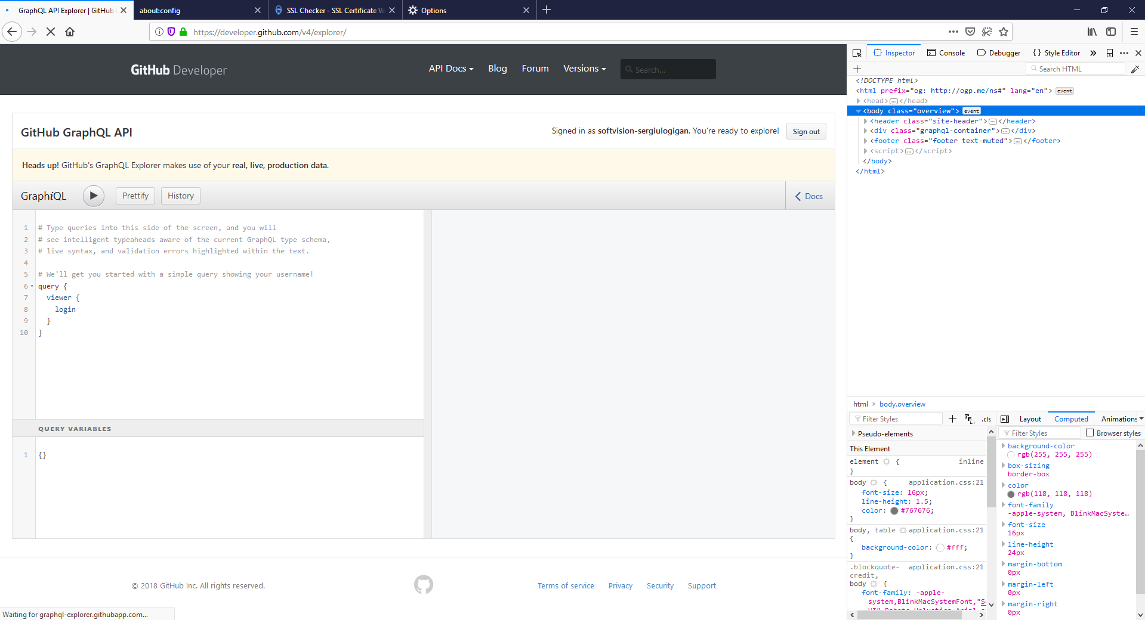Image resolution: width=1145 pixels, height=620 pixels.
Task: Click the Prettify button in GraphiQL
Action: click(135, 196)
